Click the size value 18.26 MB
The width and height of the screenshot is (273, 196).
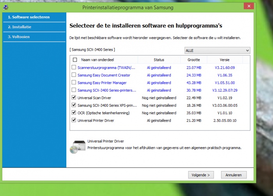[x=194, y=105]
